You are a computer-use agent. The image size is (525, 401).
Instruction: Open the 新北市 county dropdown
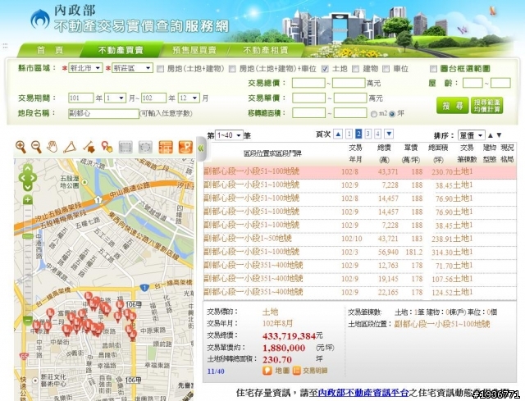[86, 68]
